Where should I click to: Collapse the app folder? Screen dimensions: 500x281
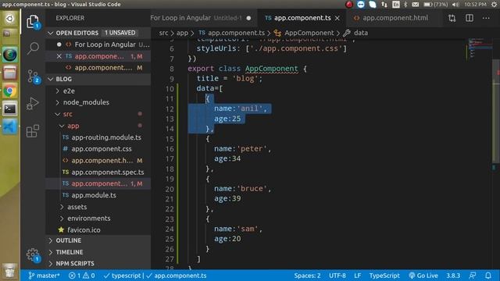pos(98,126)
